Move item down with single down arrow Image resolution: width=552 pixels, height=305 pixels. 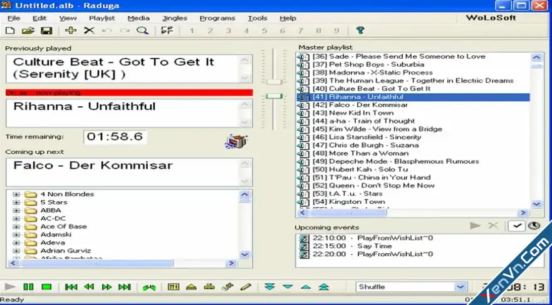click(x=288, y=287)
